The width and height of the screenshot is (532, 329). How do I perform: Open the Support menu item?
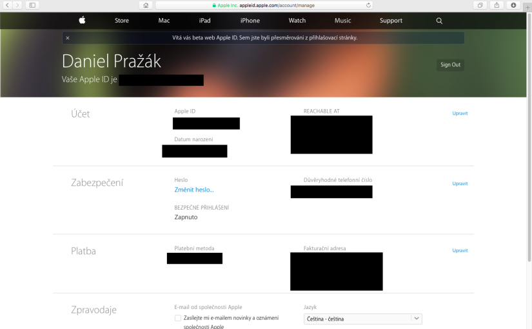click(x=391, y=21)
